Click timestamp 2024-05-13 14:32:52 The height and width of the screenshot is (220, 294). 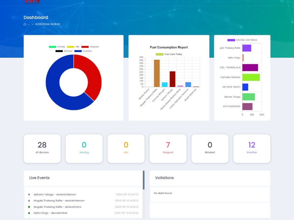[x=126, y=213]
